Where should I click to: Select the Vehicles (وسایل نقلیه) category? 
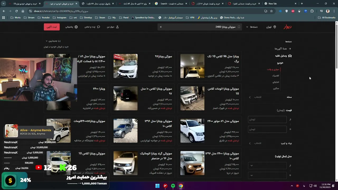click(283, 56)
